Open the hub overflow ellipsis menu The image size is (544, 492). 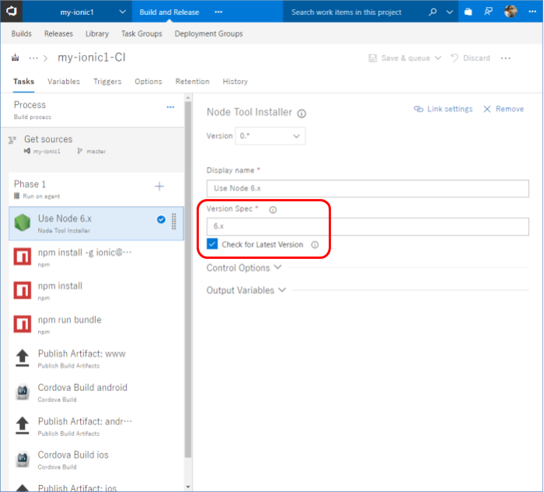coord(218,12)
